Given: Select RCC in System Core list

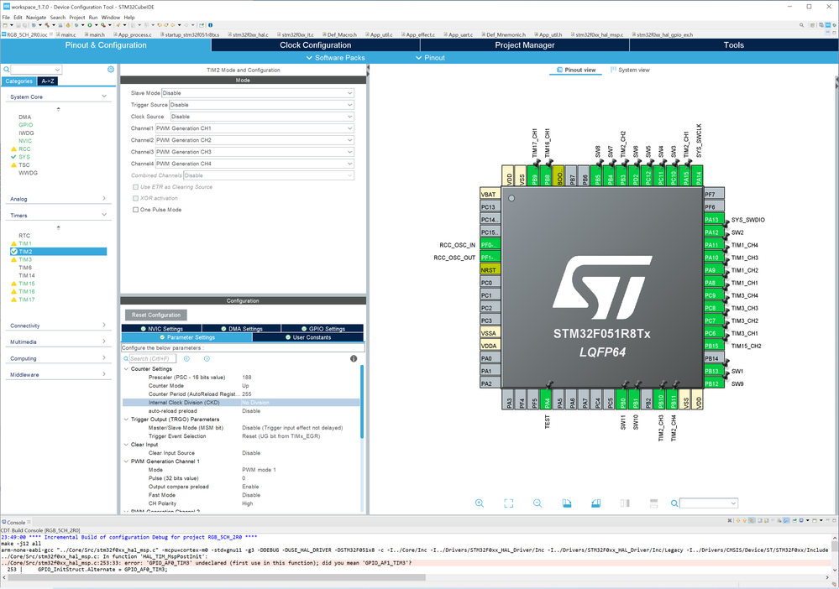Looking at the screenshot, I should [24, 149].
